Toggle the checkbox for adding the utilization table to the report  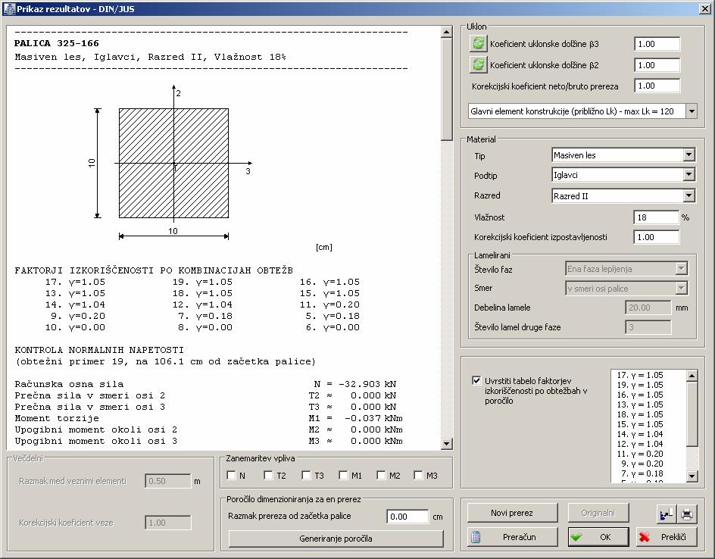coord(476,380)
